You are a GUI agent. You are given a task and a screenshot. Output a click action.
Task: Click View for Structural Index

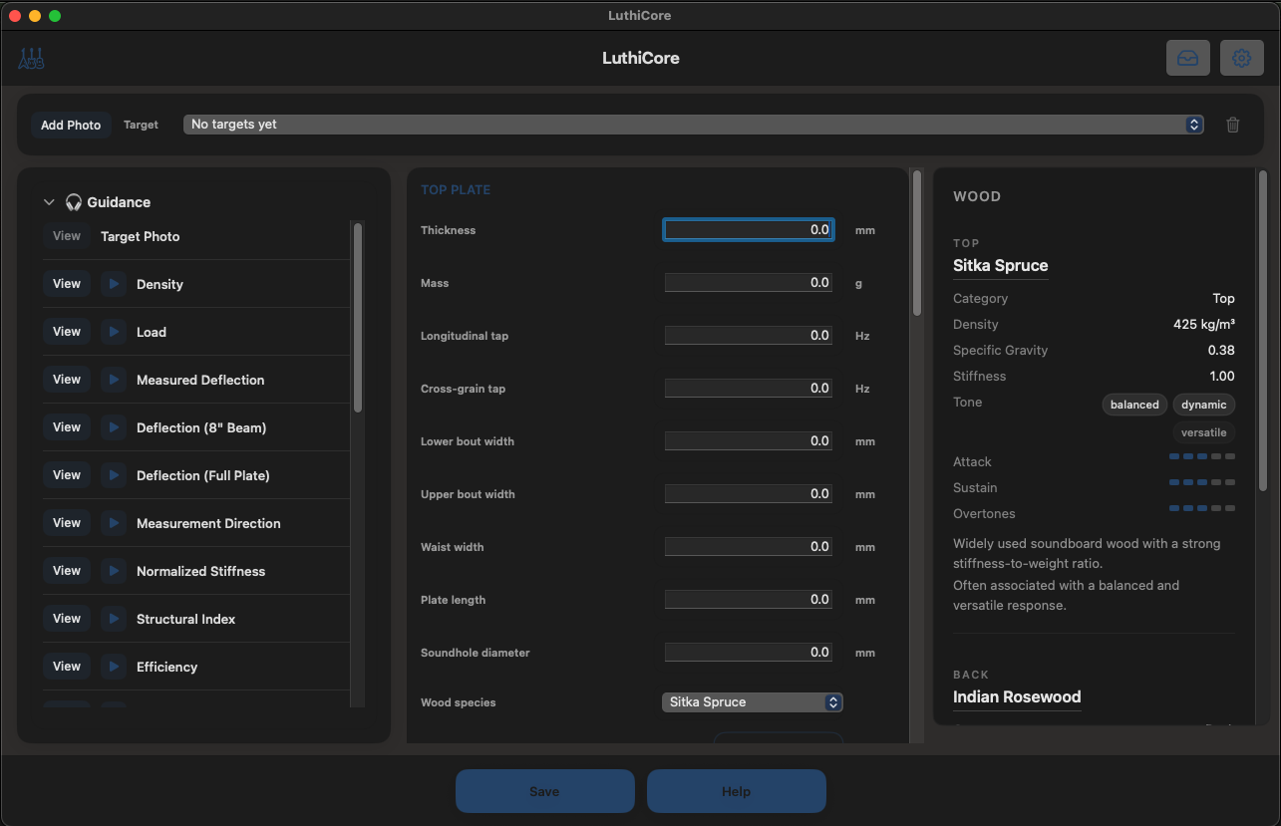[67, 619]
